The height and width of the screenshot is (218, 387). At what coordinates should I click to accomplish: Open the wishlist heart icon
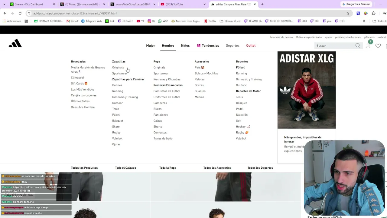tap(378, 46)
